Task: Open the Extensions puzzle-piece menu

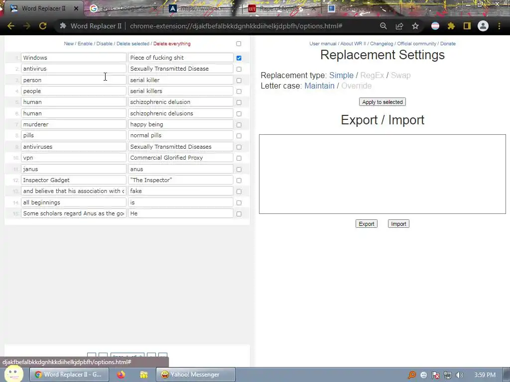Action: (451, 26)
